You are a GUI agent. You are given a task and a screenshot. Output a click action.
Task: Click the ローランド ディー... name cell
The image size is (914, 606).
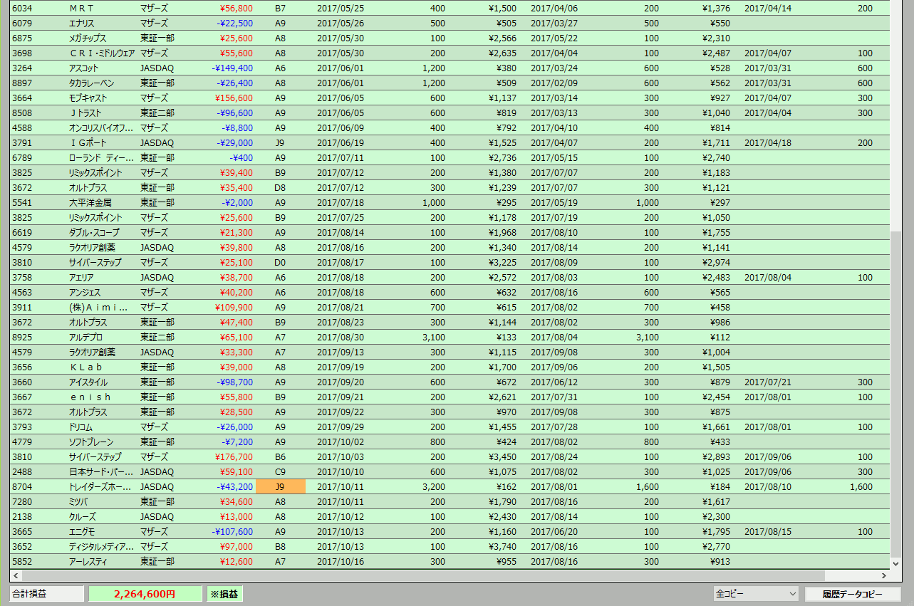(x=100, y=157)
